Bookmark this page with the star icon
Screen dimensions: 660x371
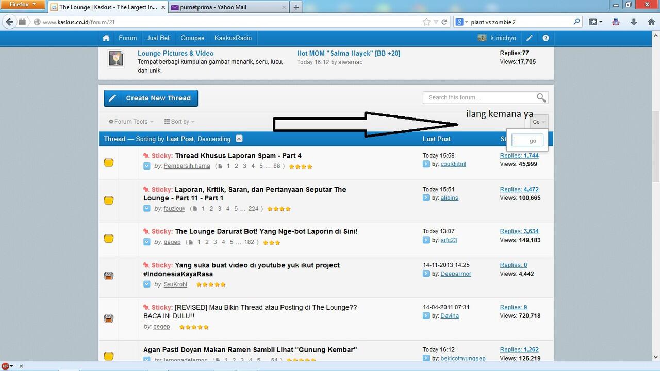click(426, 22)
